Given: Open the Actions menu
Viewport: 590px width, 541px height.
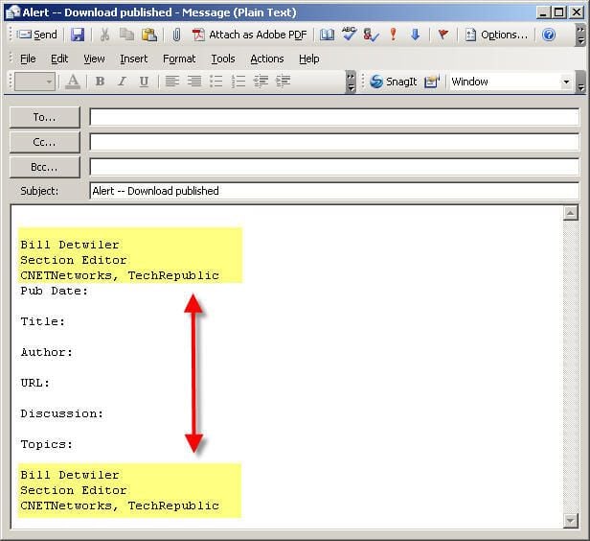Looking at the screenshot, I should coord(267,59).
